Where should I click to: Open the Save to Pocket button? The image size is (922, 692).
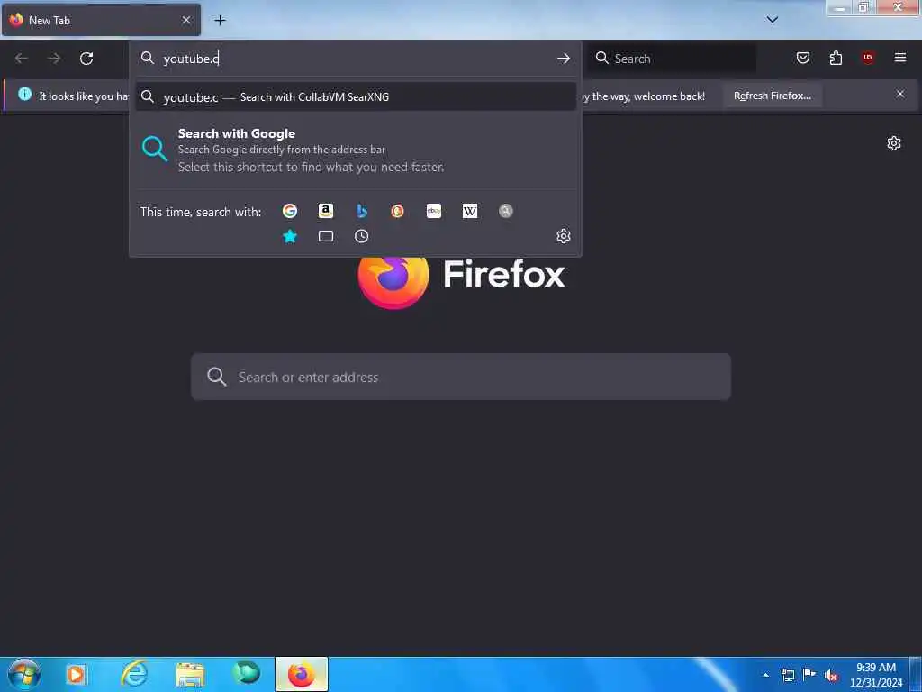coord(803,58)
